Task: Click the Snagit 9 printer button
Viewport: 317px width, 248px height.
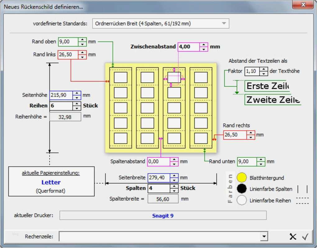Action: click(x=163, y=215)
